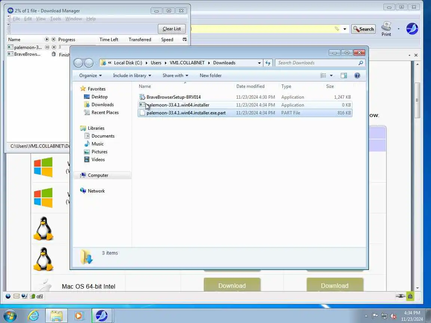Open Explorer help with the question mark icon
The height and width of the screenshot is (323, 431).
357,76
